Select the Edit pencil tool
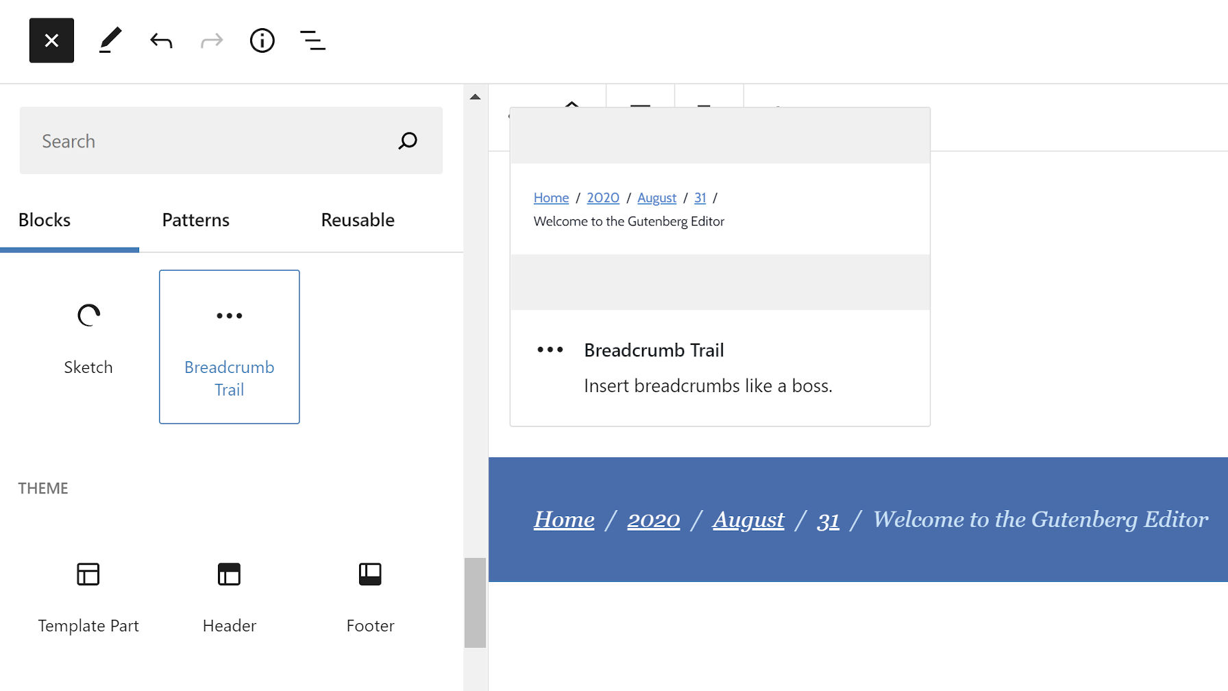This screenshot has width=1228, height=691. (110, 40)
